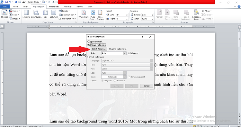Open theme Effects menu
The height and width of the screenshot is (127, 241).
click(14, 19)
